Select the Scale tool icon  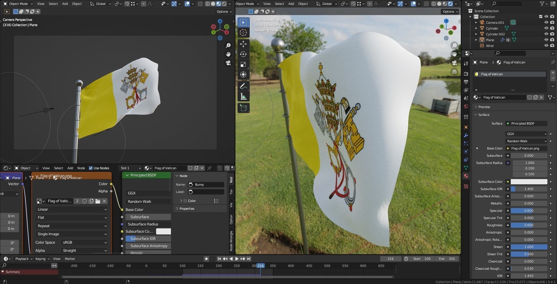click(243, 64)
